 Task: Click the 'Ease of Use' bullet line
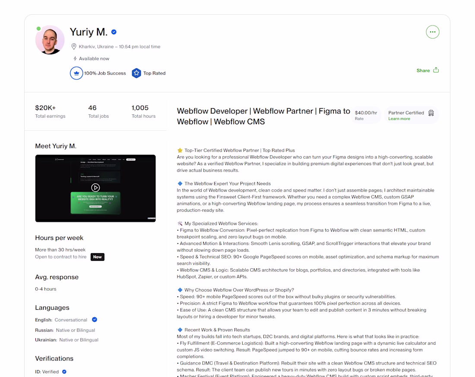point(301,313)
